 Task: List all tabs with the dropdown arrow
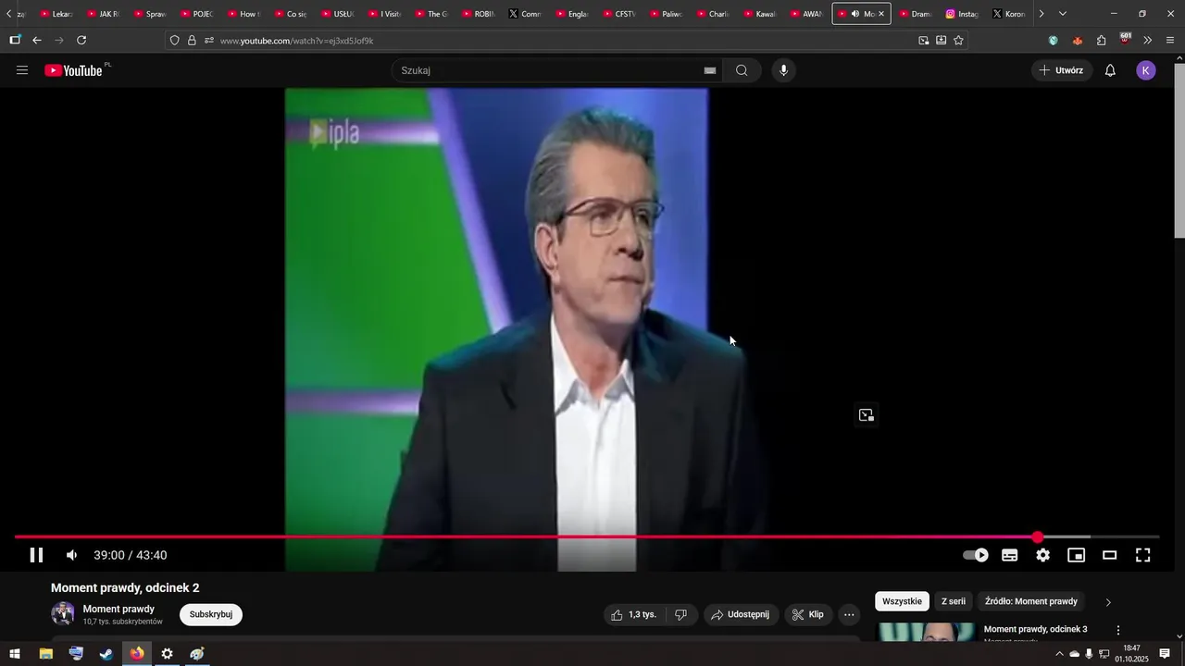pos(1062,14)
